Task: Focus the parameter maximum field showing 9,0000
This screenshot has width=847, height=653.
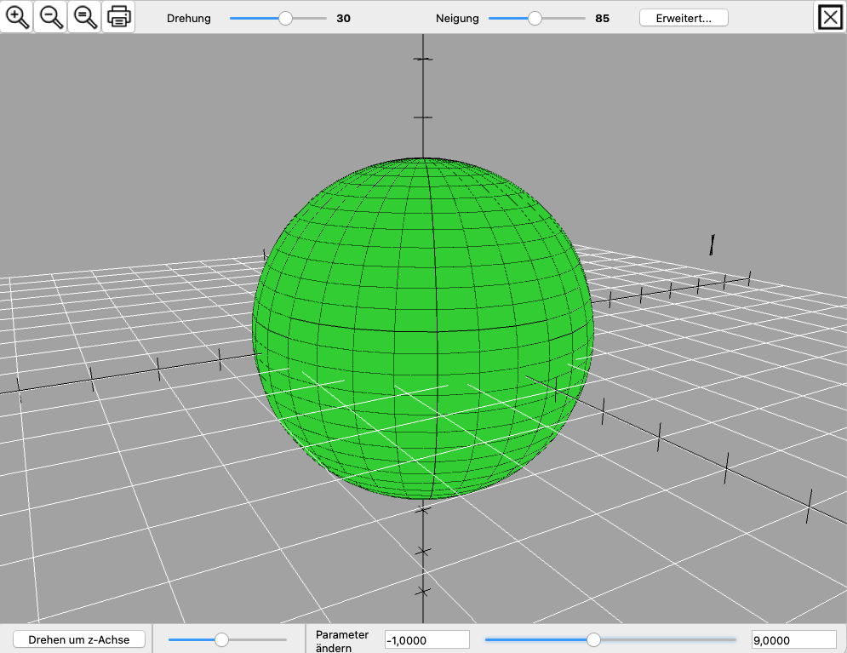Action: click(793, 639)
